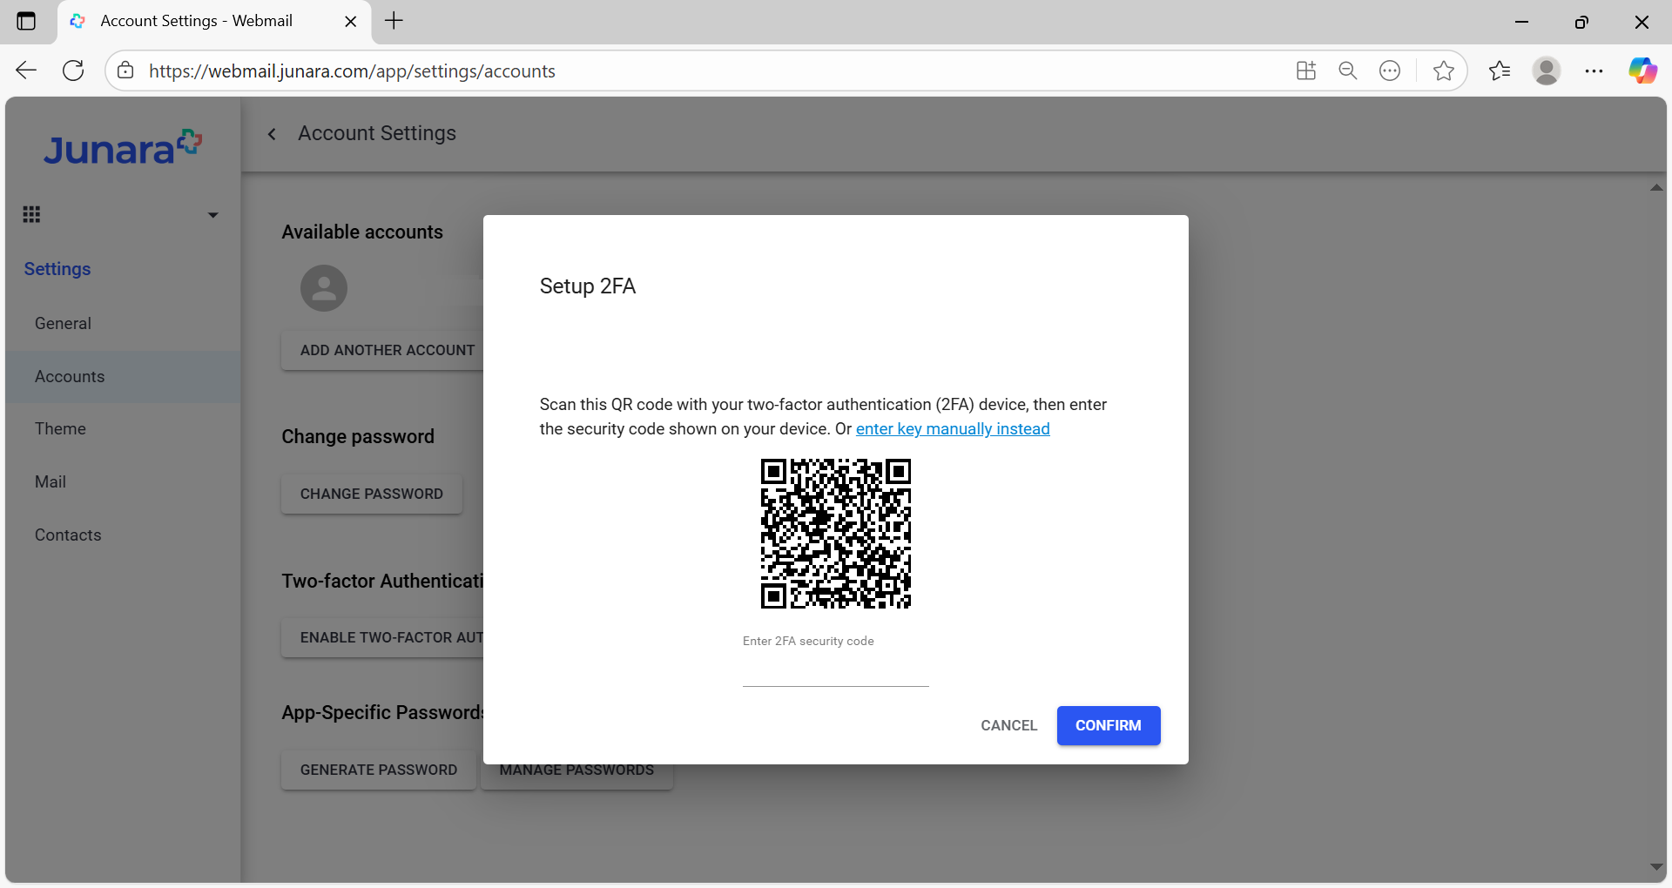Minimize the browser window

tap(1522, 22)
